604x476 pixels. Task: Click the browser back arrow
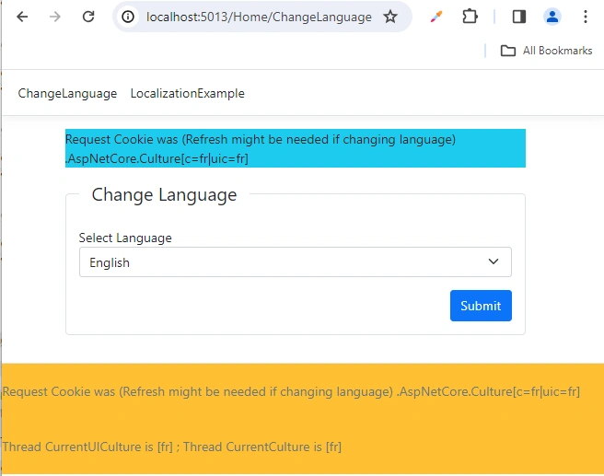[22, 17]
